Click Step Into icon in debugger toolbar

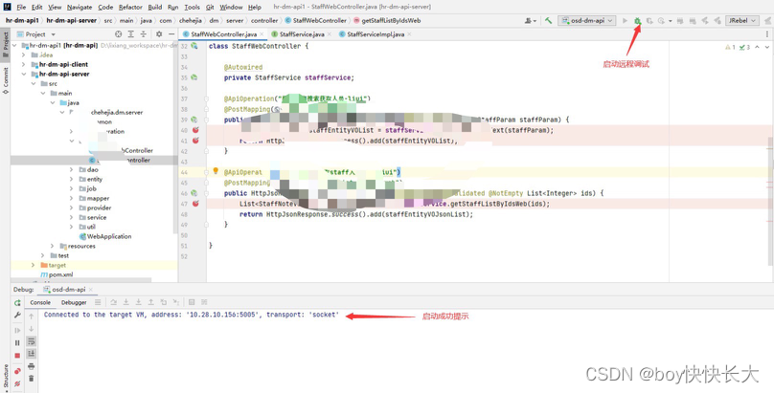[126, 302]
